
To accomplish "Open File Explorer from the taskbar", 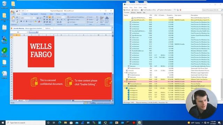I will pos(66,123).
